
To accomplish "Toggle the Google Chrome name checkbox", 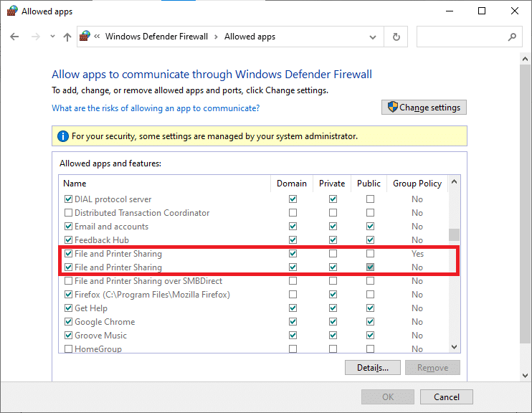I will pyautogui.click(x=69, y=322).
